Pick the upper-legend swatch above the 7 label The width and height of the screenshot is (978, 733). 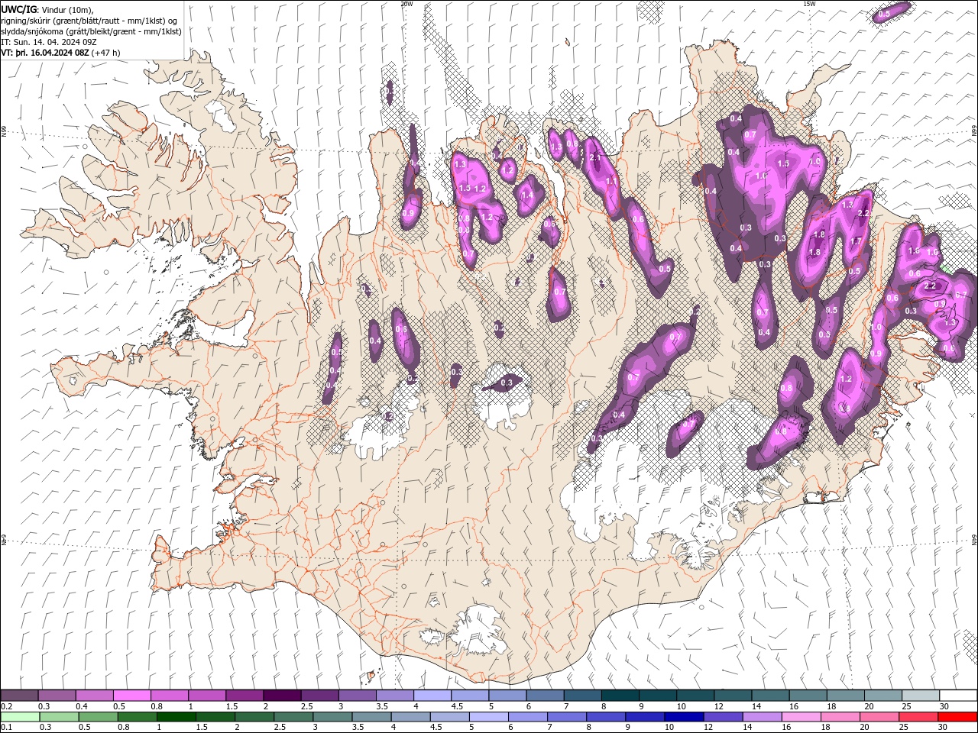(x=582, y=696)
